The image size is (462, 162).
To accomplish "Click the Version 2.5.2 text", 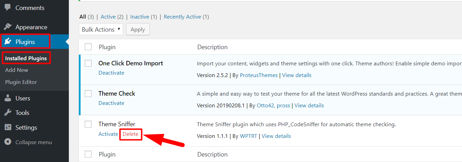I will click(x=212, y=75).
